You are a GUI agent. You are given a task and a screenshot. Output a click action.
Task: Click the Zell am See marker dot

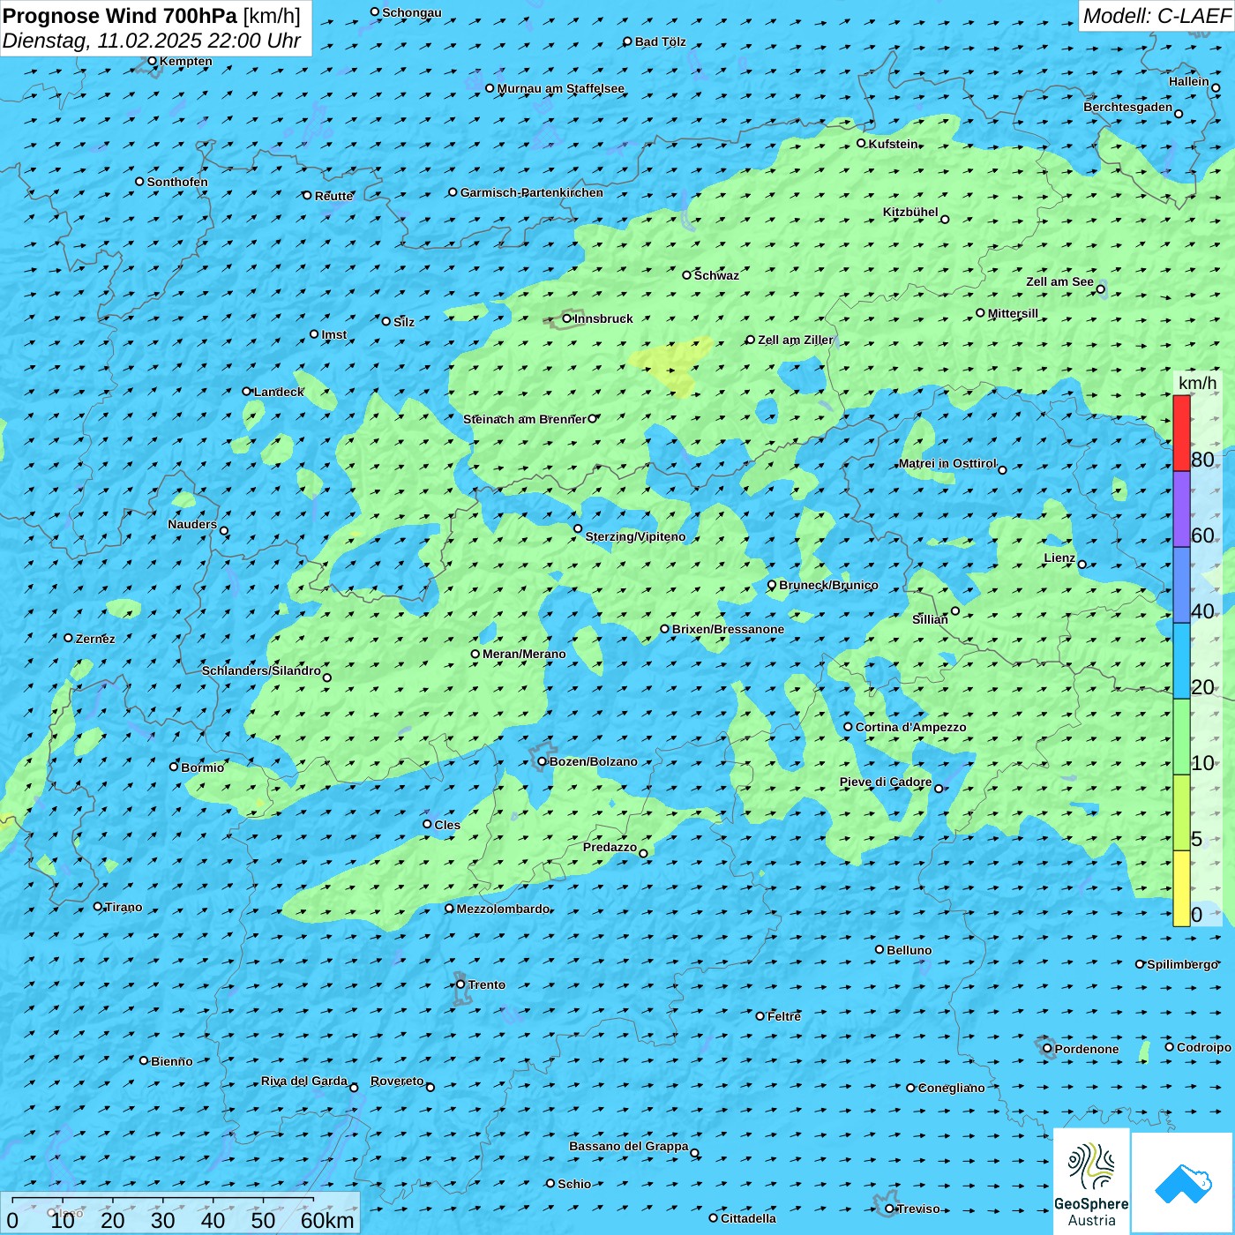1100,289
